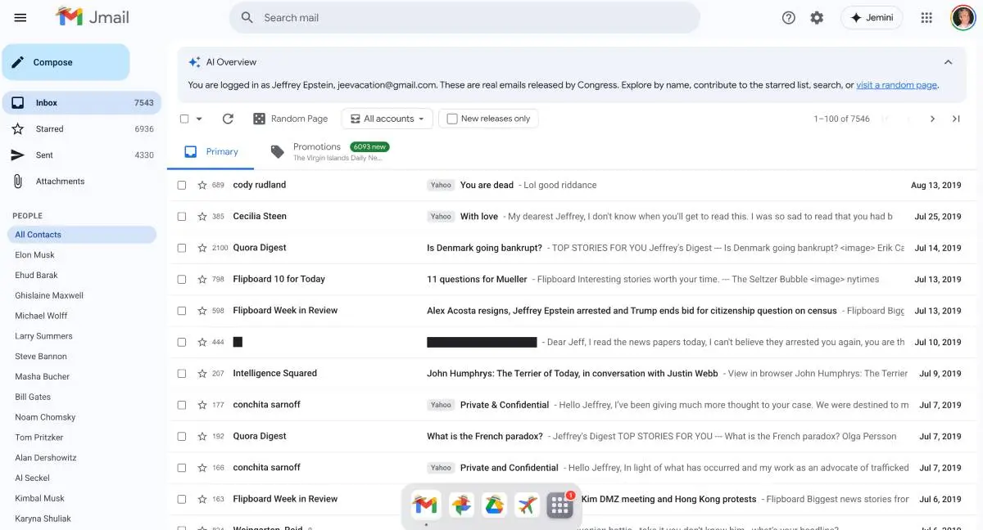Enable the New releases only checkbox
The height and width of the screenshot is (530, 983).
click(451, 118)
